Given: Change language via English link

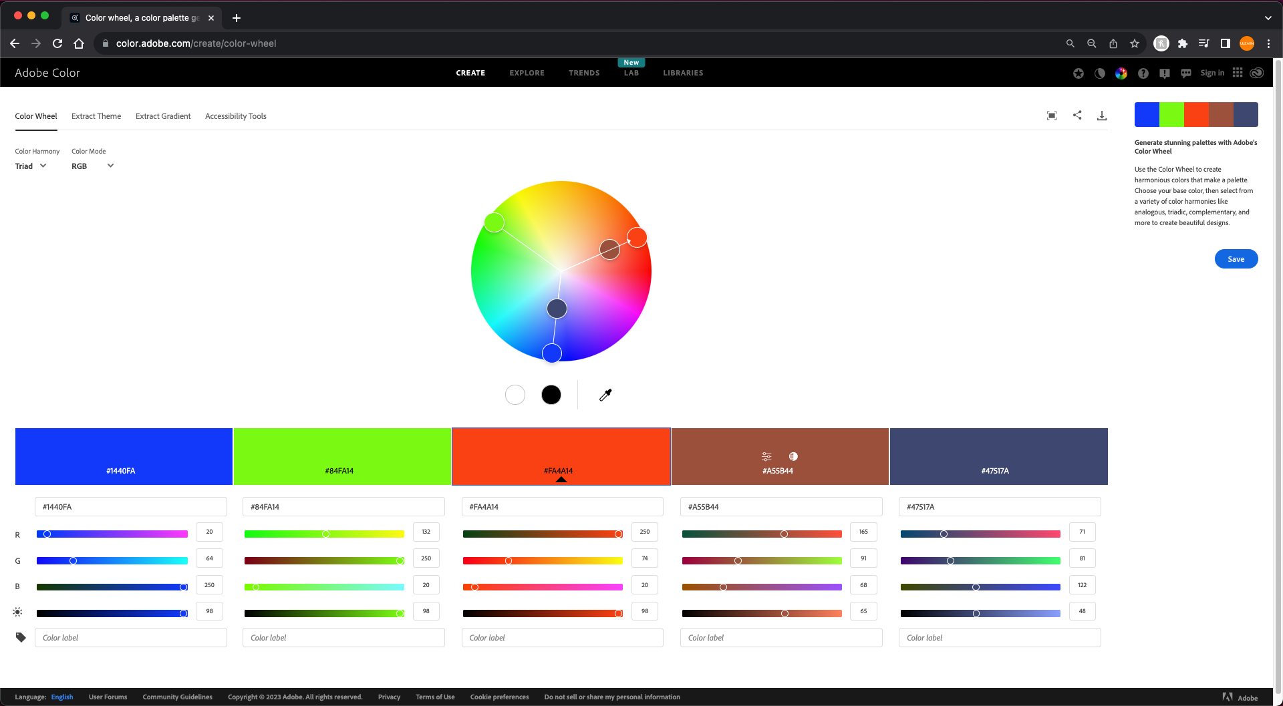Looking at the screenshot, I should pos(62,697).
